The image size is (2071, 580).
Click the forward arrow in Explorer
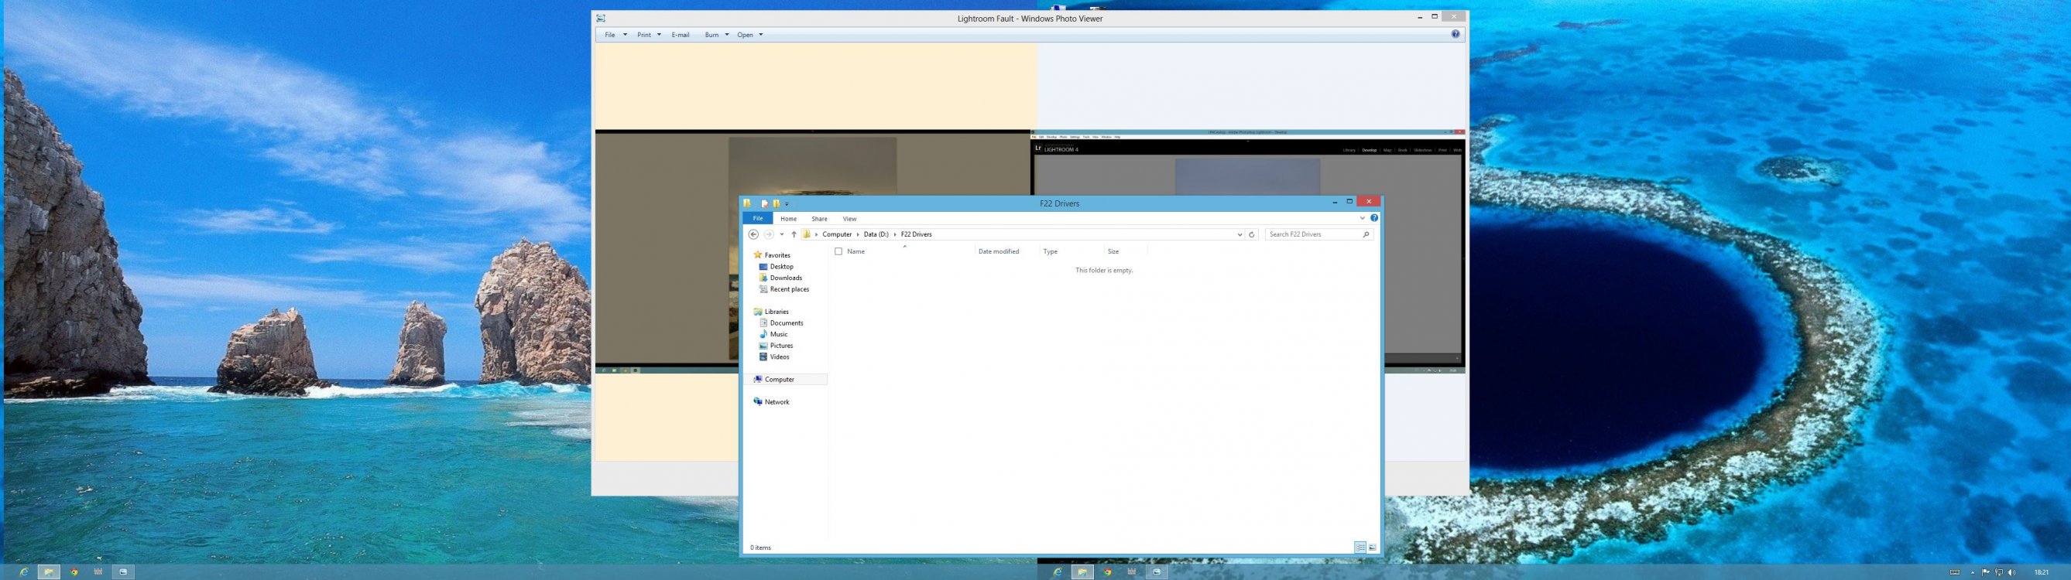pyautogui.click(x=769, y=234)
